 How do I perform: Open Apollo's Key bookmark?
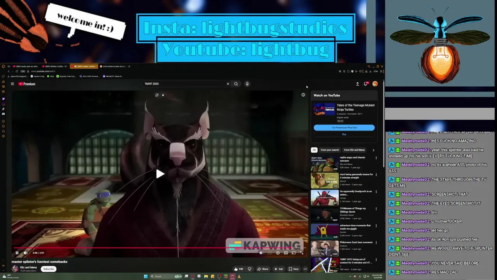click(38, 76)
